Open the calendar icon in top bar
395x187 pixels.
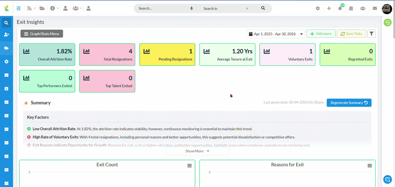coord(351,8)
